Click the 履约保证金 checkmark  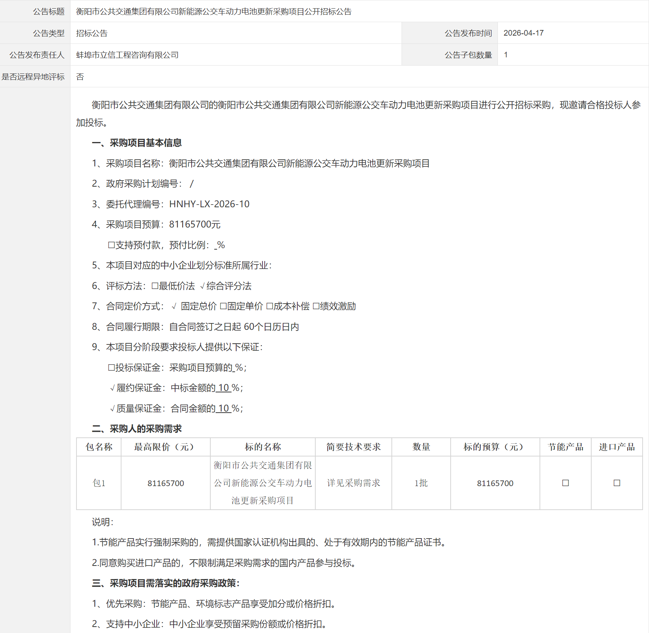pos(112,388)
